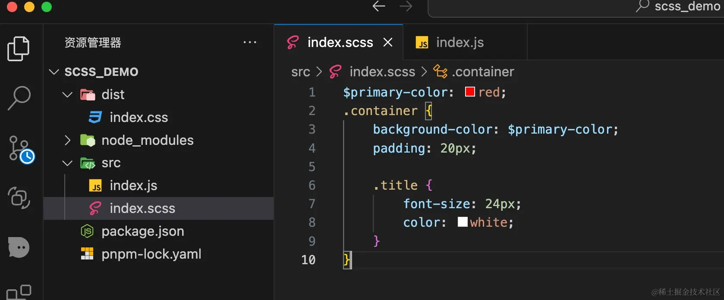Open the Explorer view in activity bar
This screenshot has width=724, height=300.
[19, 48]
